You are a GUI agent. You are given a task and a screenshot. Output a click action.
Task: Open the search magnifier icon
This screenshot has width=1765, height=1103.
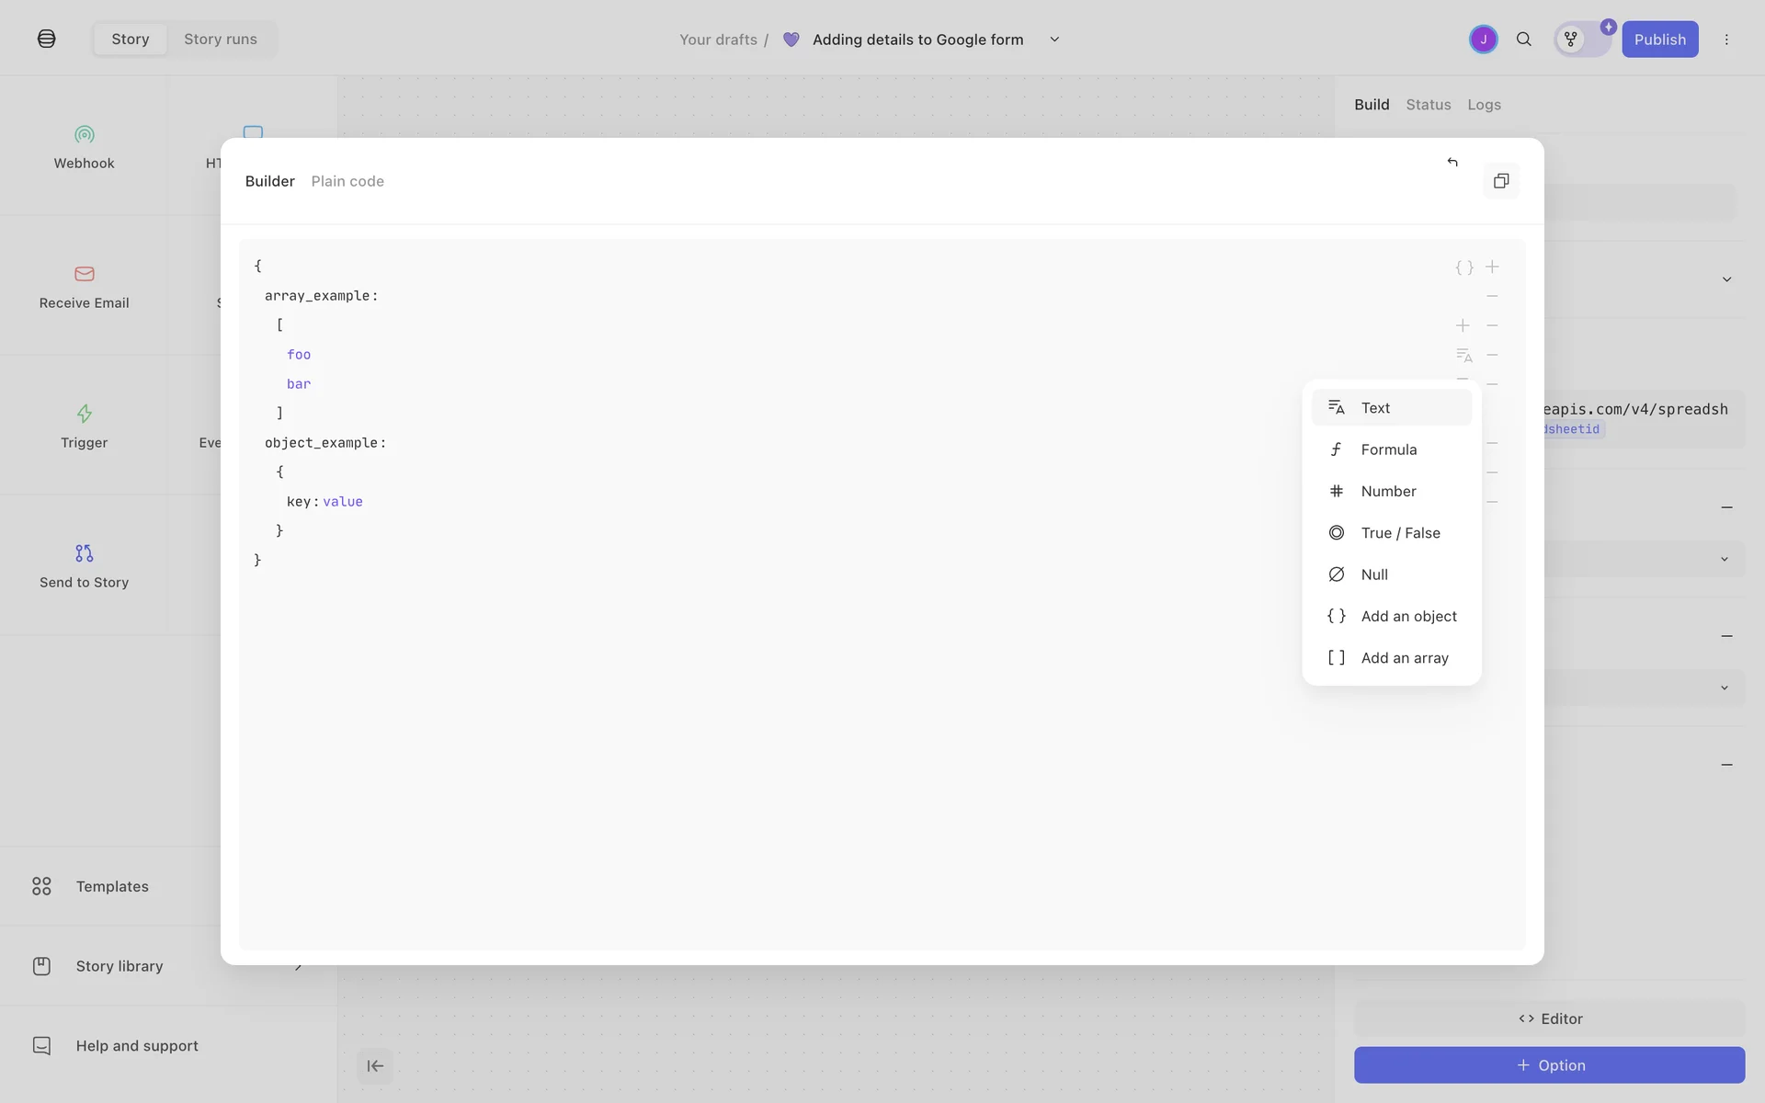pos(1524,40)
